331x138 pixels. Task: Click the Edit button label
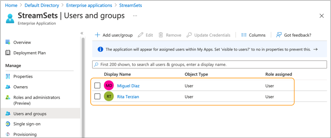(149, 35)
